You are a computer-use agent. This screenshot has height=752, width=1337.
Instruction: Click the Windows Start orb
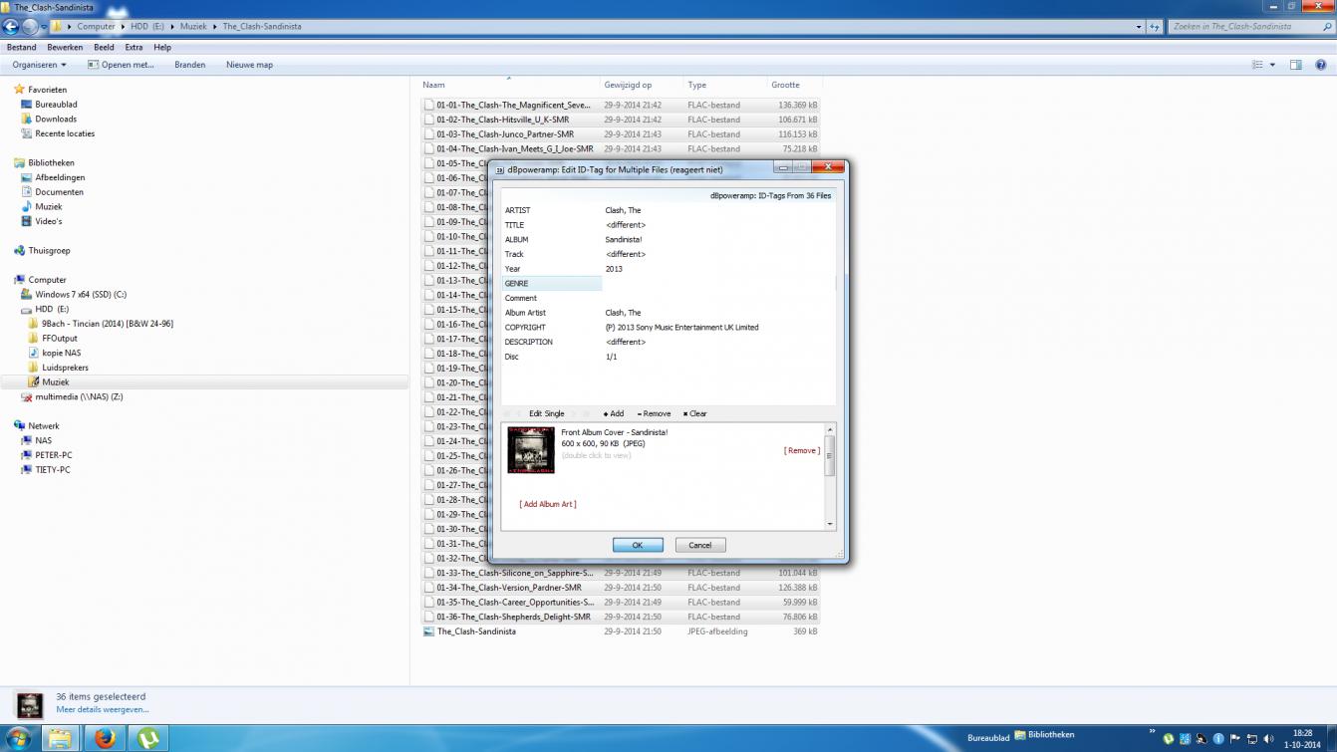18,738
